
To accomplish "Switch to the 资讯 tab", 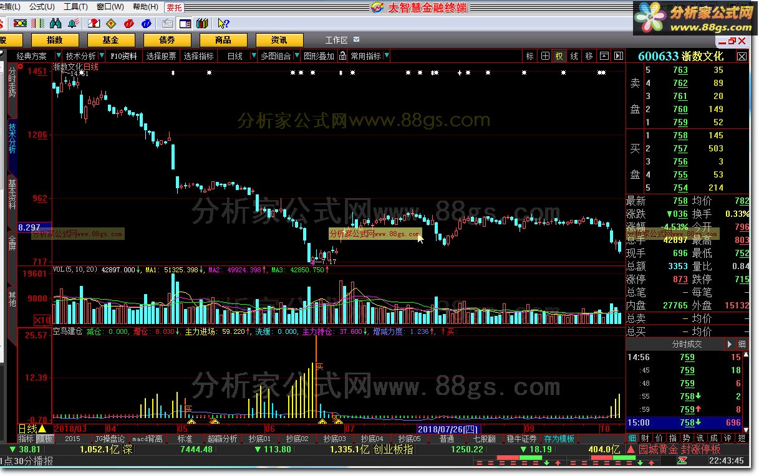I will tap(279, 40).
